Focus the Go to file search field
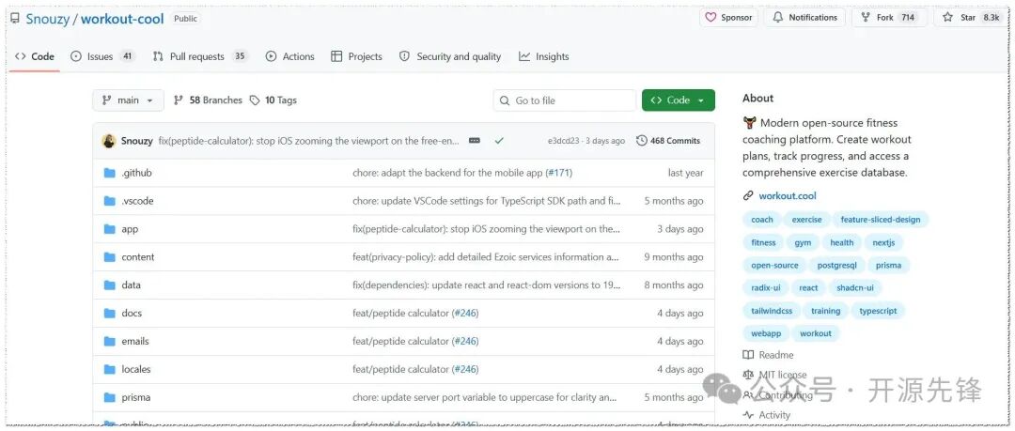This screenshot has width=1015, height=431. click(x=565, y=100)
